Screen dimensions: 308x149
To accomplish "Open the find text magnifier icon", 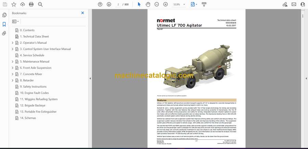I will point(40,4).
